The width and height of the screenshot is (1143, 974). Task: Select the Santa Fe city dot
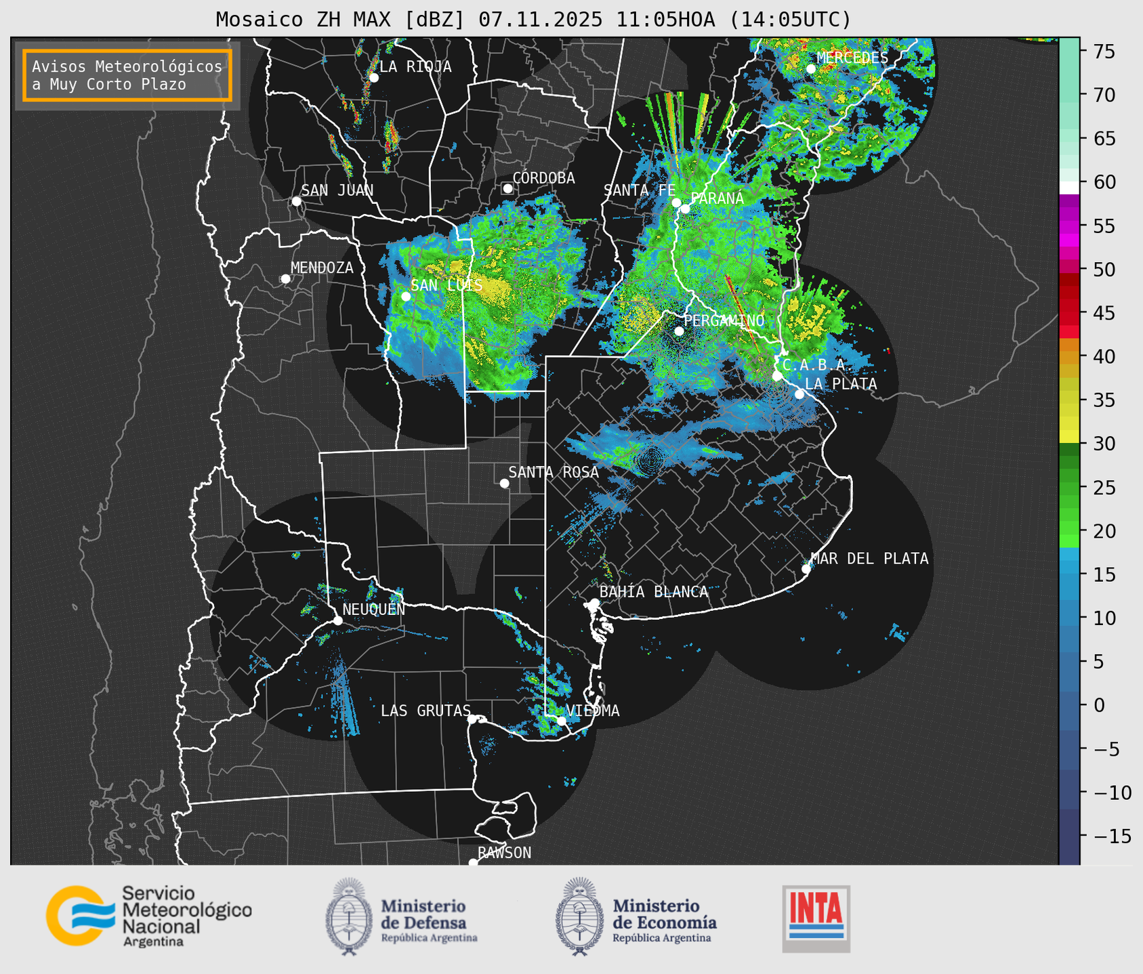pyautogui.click(x=676, y=203)
